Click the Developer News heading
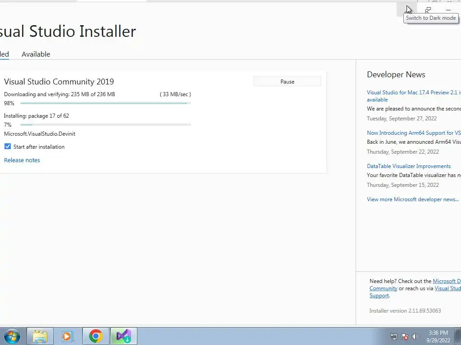 coord(396,75)
